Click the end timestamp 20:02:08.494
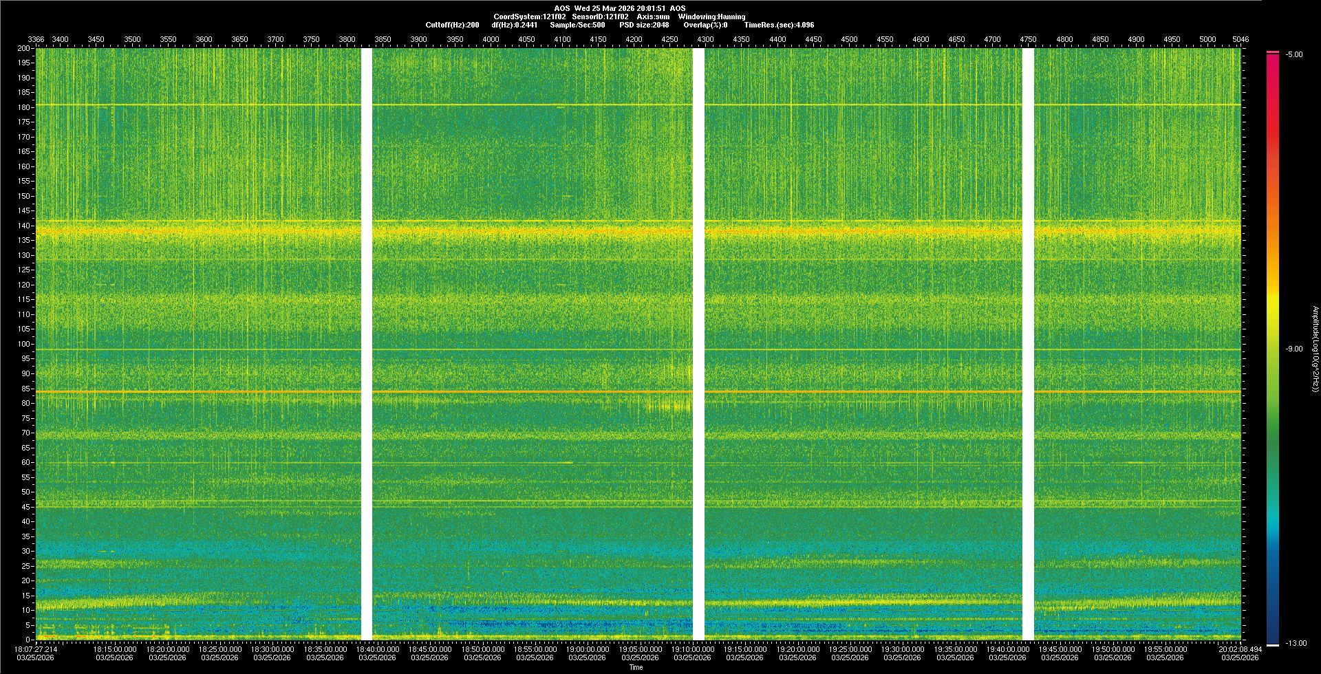This screenshot has height=674, width=1321. pos(1240,649)
